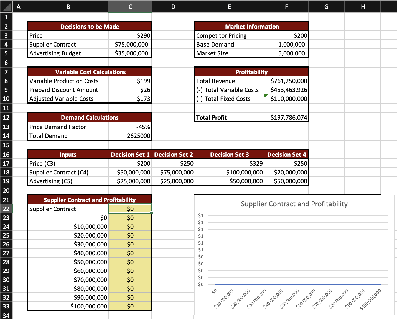
Task: Click the selected $0 cell beside Supplier Contract in row 22
Action: (130, 209)
